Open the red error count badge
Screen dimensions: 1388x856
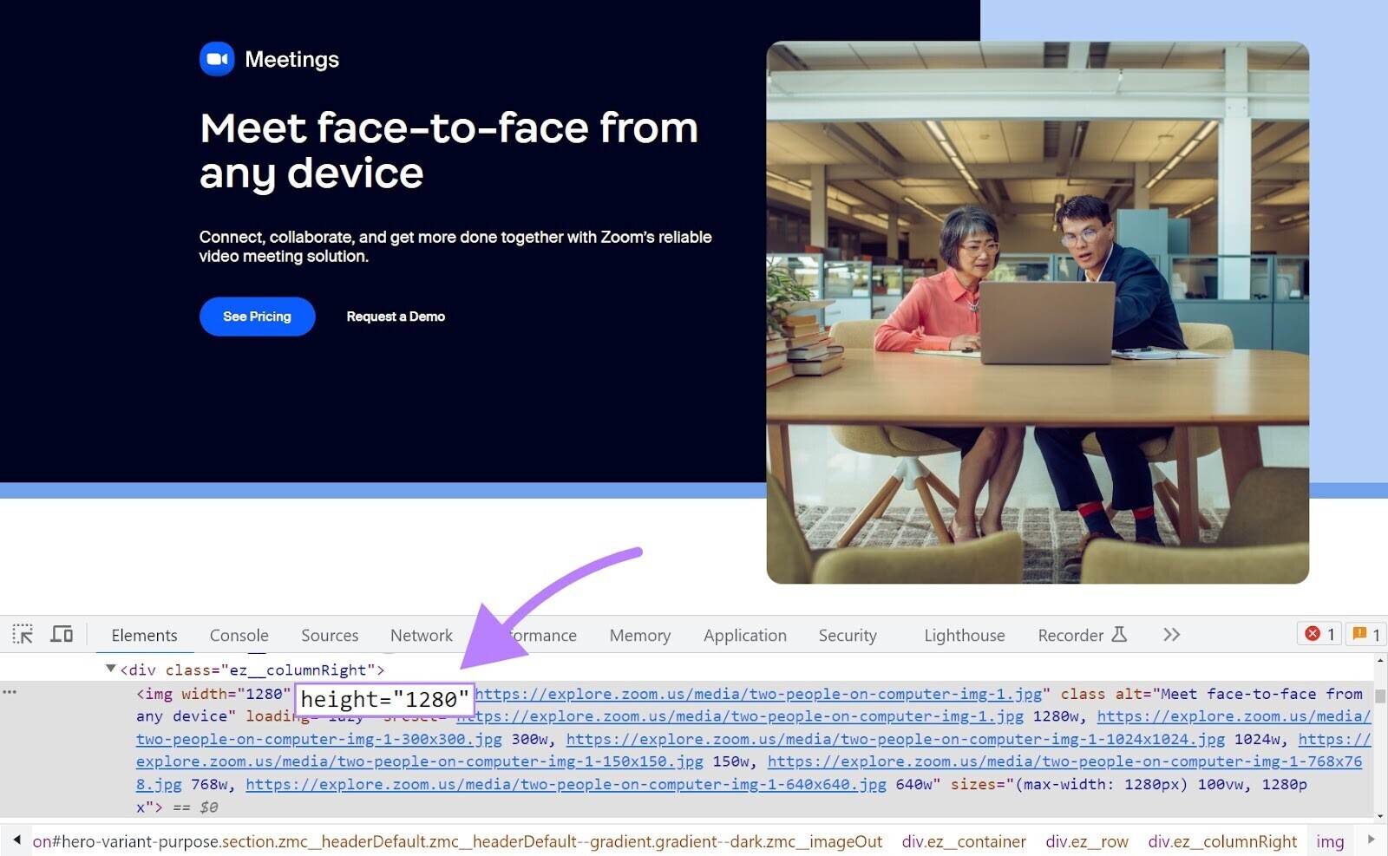(x=1319, y=634)
